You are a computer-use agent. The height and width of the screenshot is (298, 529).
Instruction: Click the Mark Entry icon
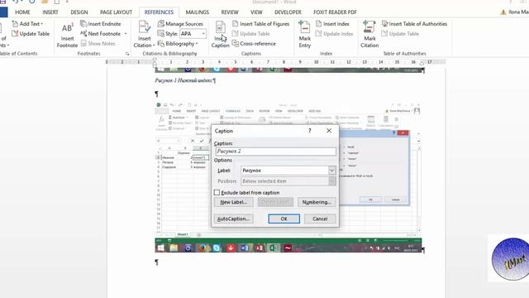pyautogui.click(x=305, y=34)
